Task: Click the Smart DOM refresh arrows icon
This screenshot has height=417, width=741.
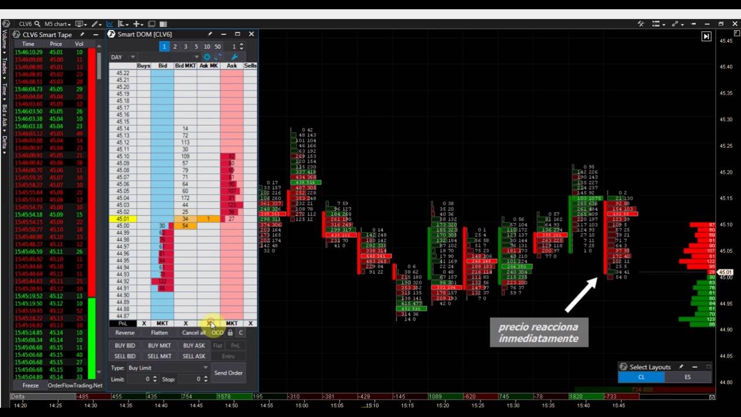Action: [218, 57]
